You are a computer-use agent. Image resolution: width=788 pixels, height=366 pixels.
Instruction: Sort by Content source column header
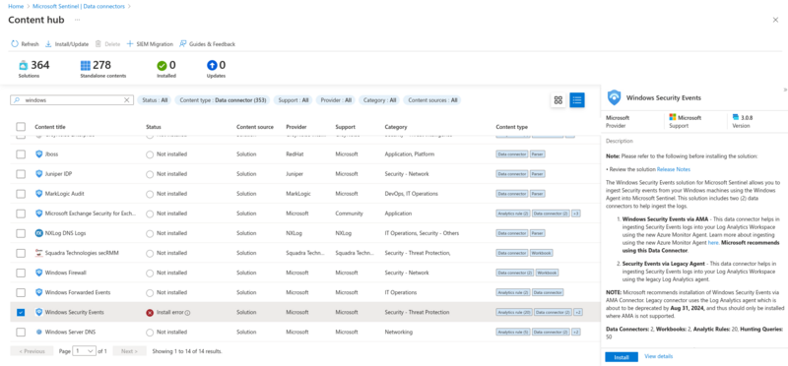[255, 127]
